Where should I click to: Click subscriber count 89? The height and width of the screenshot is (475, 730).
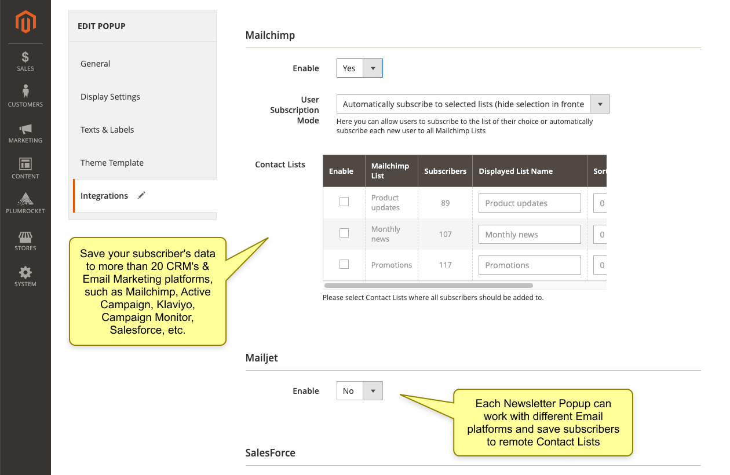tap(446, 203)
